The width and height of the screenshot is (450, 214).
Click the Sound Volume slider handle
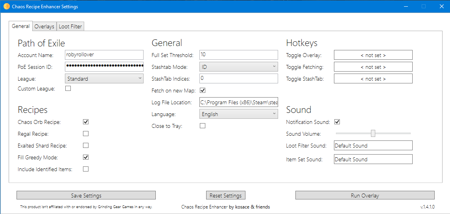pyautogui.click(x=373, y=133)
